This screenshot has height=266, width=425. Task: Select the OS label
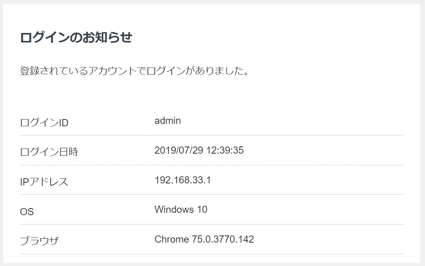coord(27,212)
